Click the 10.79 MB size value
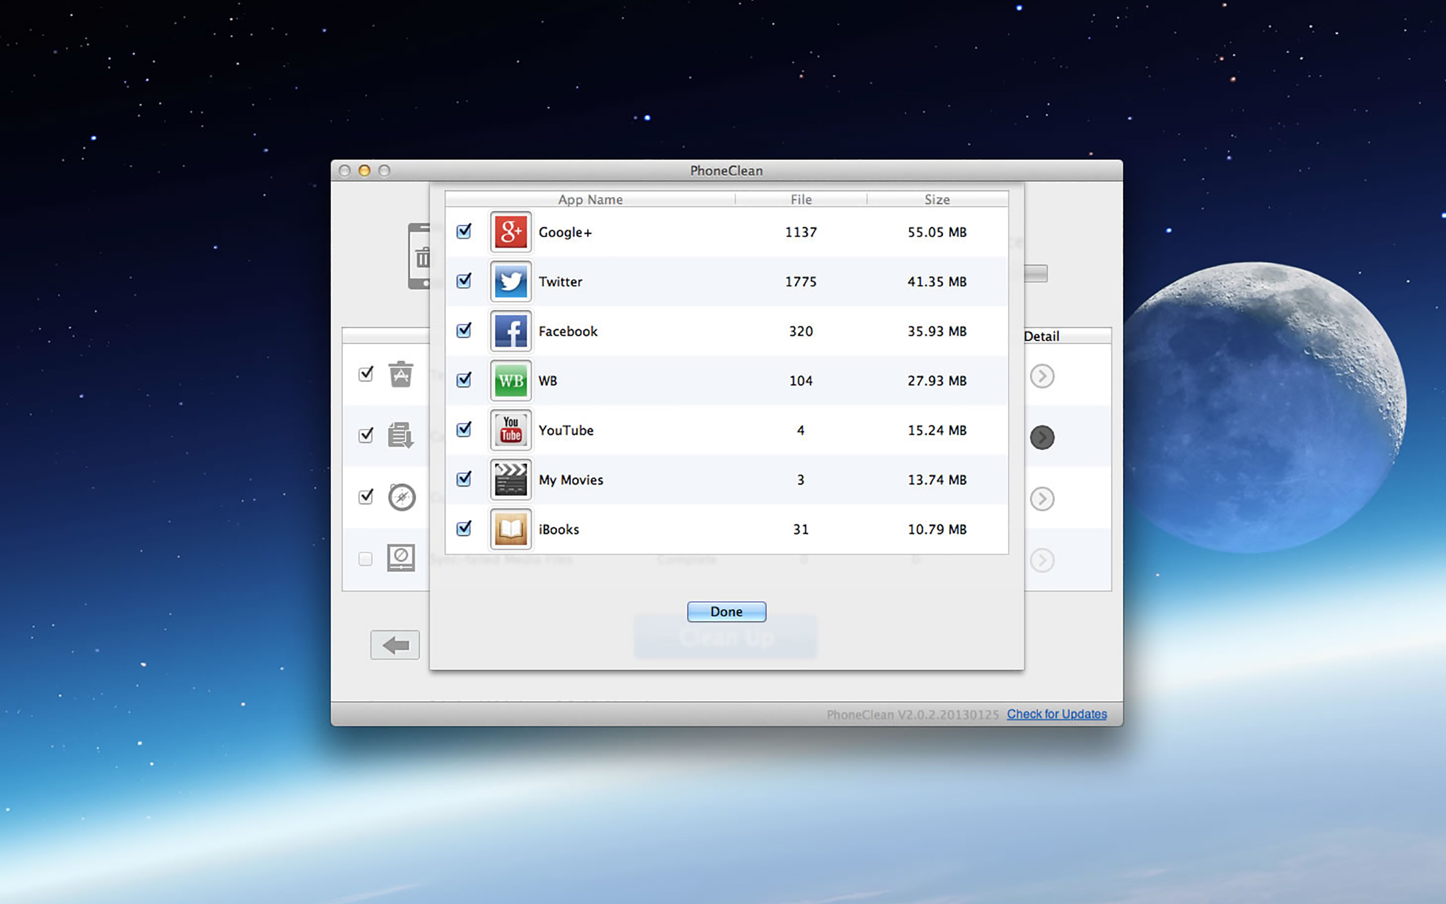 (937, 529)
